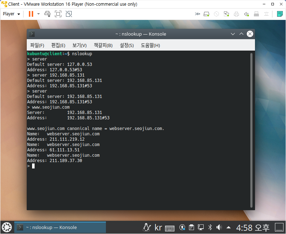Image resolution: width=286 pixels, height=234 pixels.
Task: Open the Player menu dropdown
Action: click(11, 14)
